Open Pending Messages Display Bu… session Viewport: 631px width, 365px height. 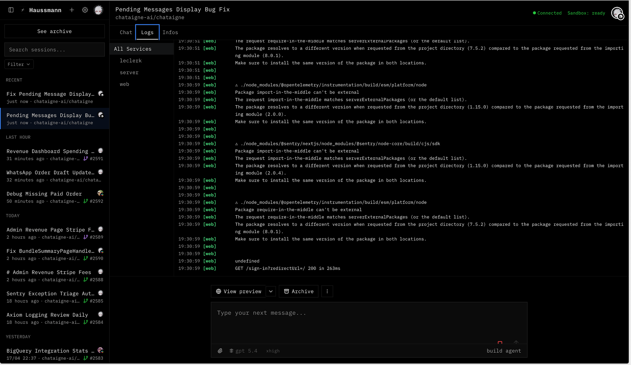point(55,118)
